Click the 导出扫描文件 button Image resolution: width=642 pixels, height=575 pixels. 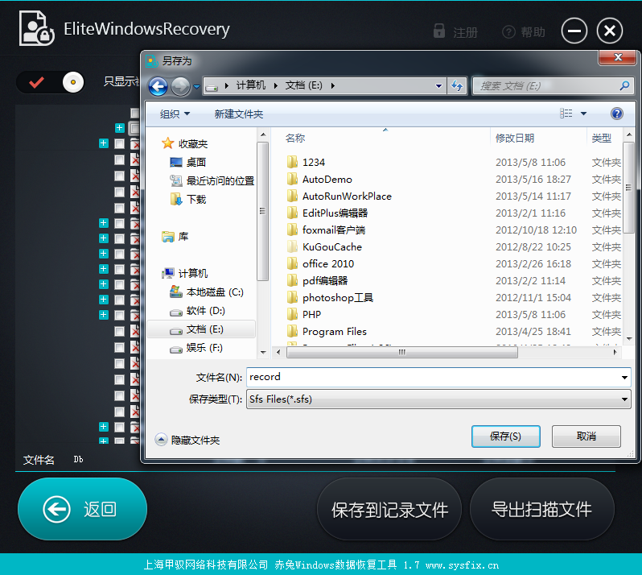(541, 510)
